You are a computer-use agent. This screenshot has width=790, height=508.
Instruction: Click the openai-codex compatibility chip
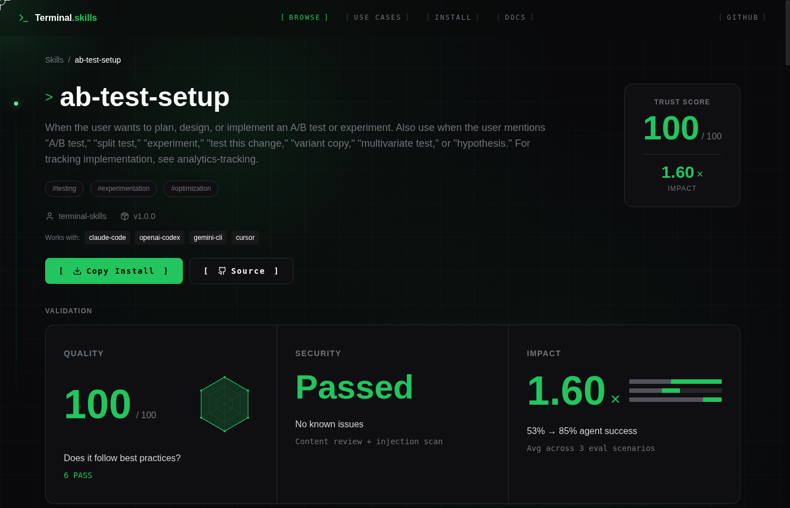coord(160,238)
